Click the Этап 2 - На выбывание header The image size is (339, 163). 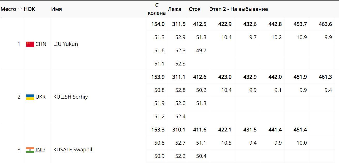(x=239, y=9)
